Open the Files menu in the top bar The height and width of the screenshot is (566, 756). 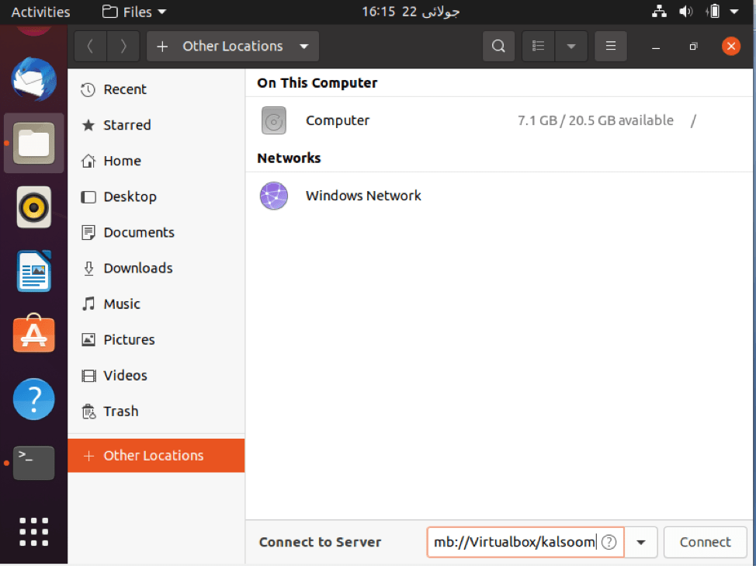tap(134, 11)
